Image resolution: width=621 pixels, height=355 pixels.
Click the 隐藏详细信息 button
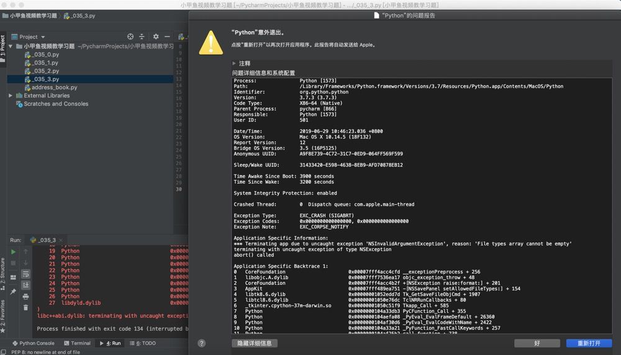[x=255, y=343]
